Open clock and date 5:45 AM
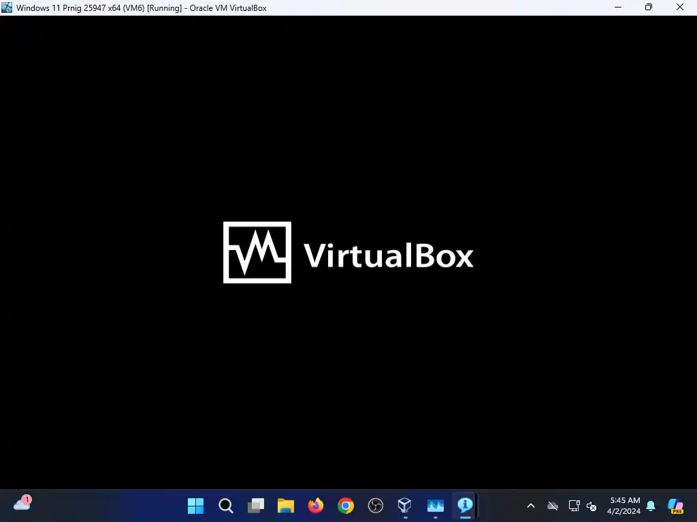697x522 pixels. tap(623, 506)
